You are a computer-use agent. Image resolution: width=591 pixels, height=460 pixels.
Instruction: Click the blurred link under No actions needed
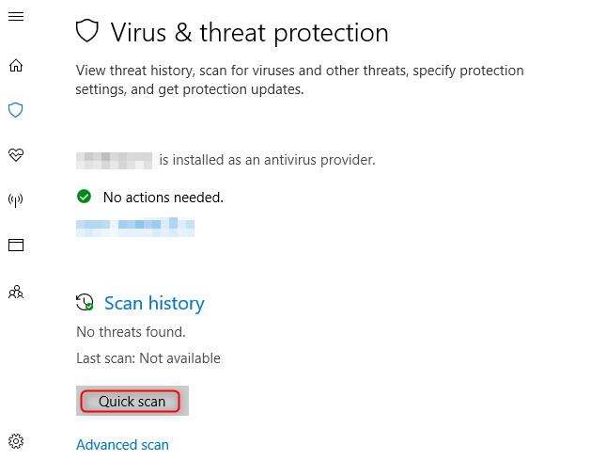click(134, 226)
